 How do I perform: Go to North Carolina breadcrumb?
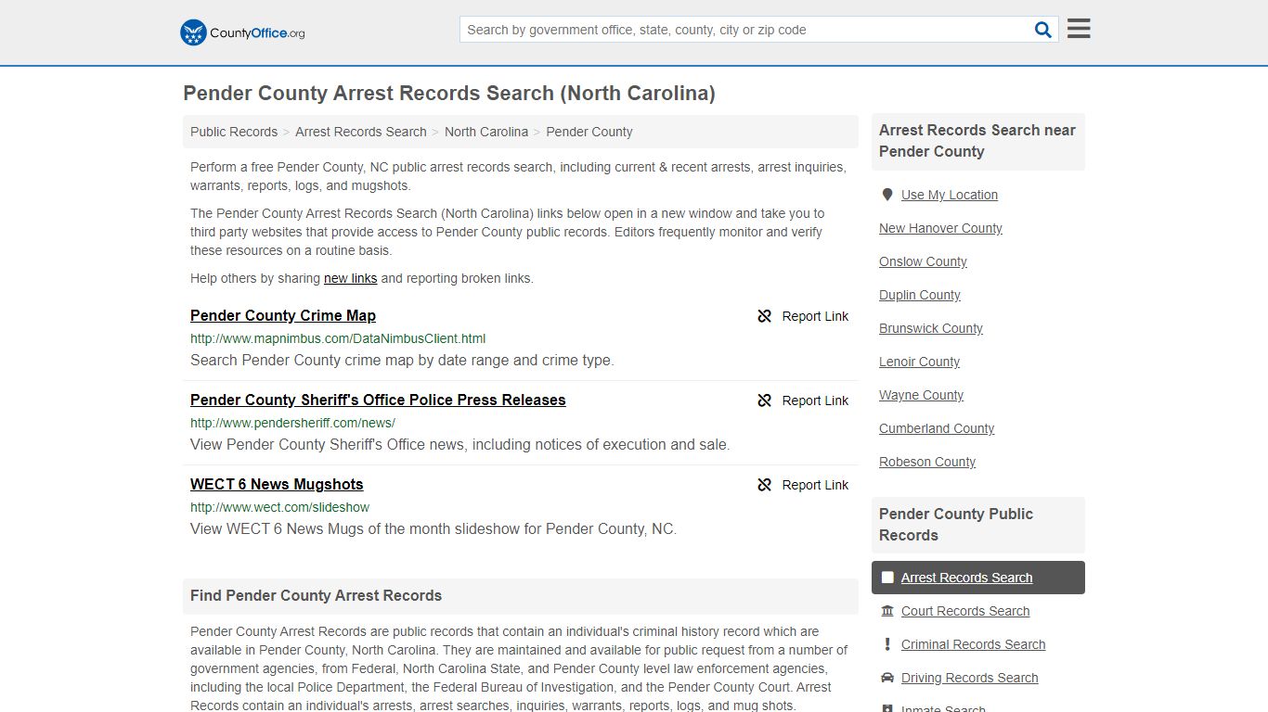coord(486,132)
